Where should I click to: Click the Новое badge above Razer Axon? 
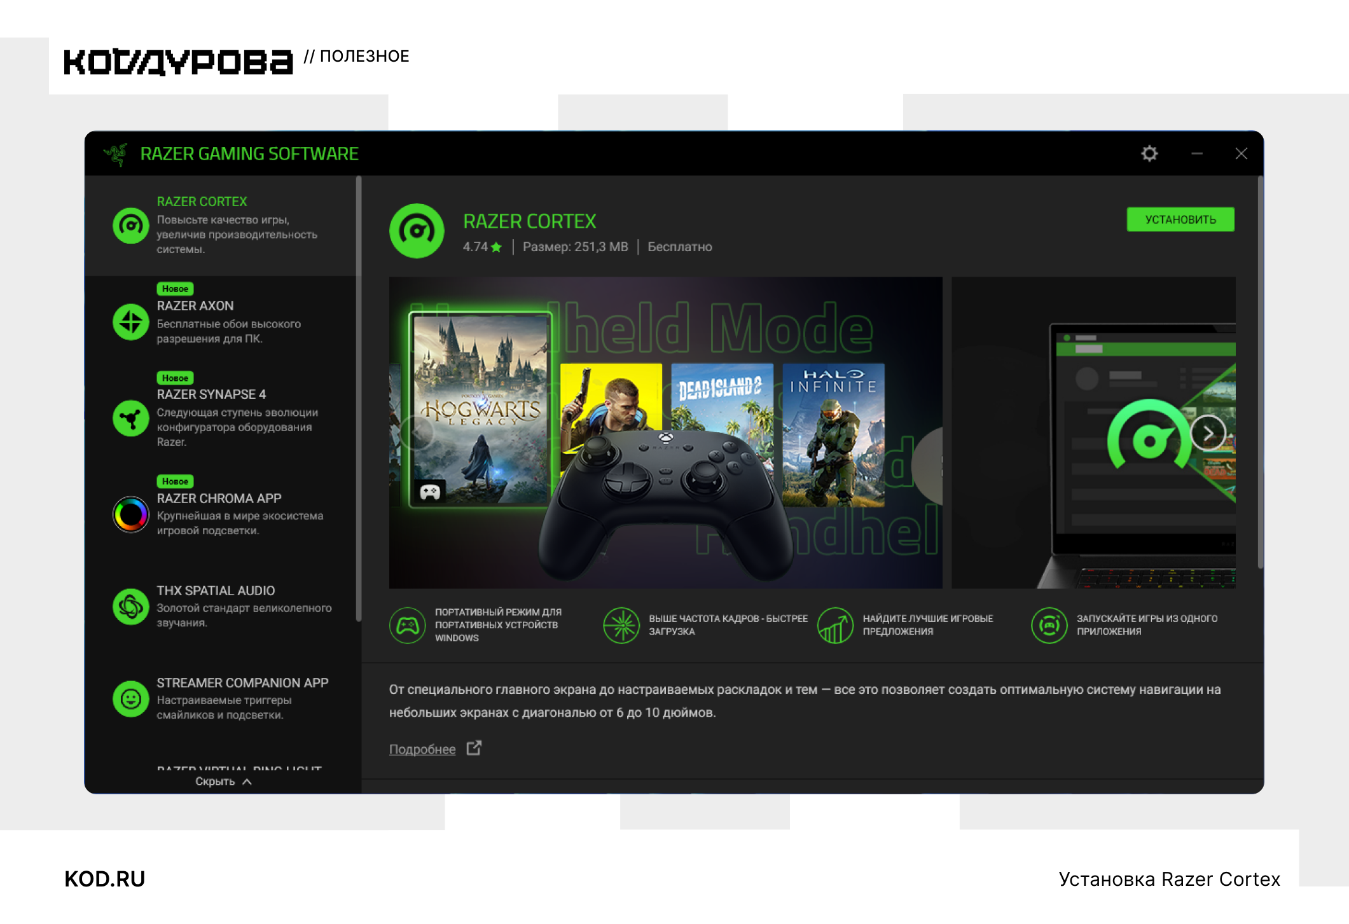(x=175, y=289)
